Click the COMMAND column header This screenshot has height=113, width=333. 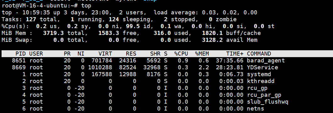(259, 54)
